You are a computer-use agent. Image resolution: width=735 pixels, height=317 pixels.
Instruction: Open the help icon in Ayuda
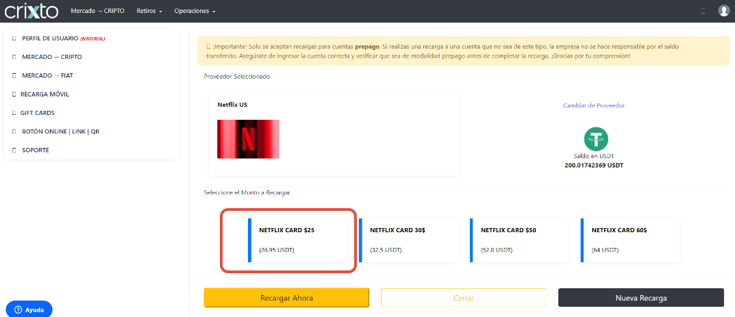[x=18, y=309]
